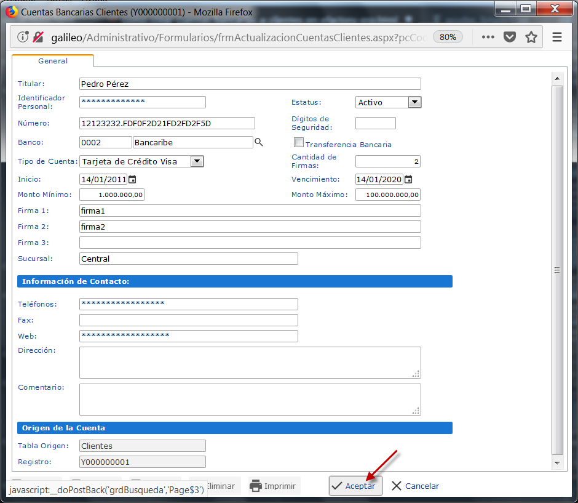Open the bank search magnifier icon
This screenshot has width=578, height=503.
click(x=259, y=142)
